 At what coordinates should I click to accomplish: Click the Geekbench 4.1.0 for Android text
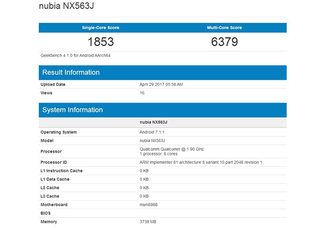pyautogui.click(x=75, y=56)
